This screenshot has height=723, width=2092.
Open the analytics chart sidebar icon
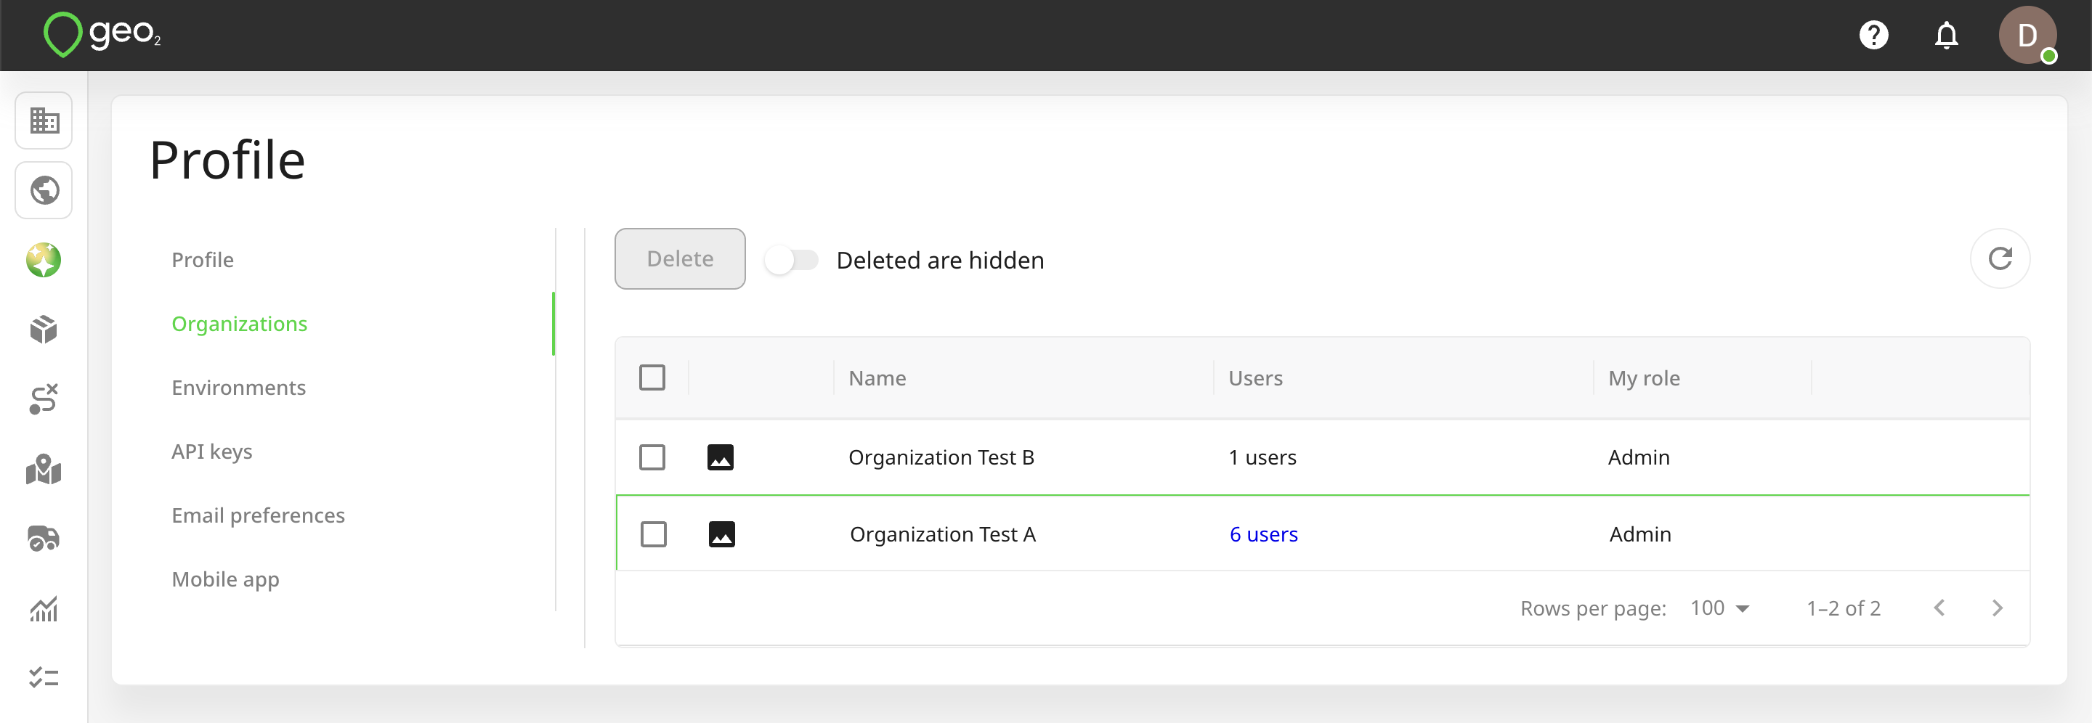click(x=44, y=608)
